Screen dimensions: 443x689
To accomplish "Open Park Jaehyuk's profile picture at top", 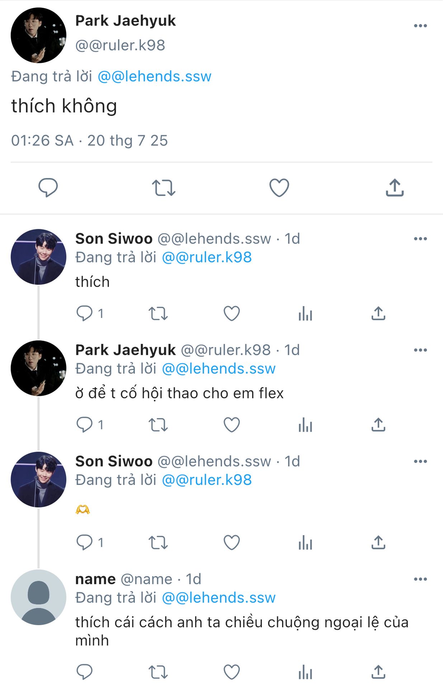I will 38,35.
